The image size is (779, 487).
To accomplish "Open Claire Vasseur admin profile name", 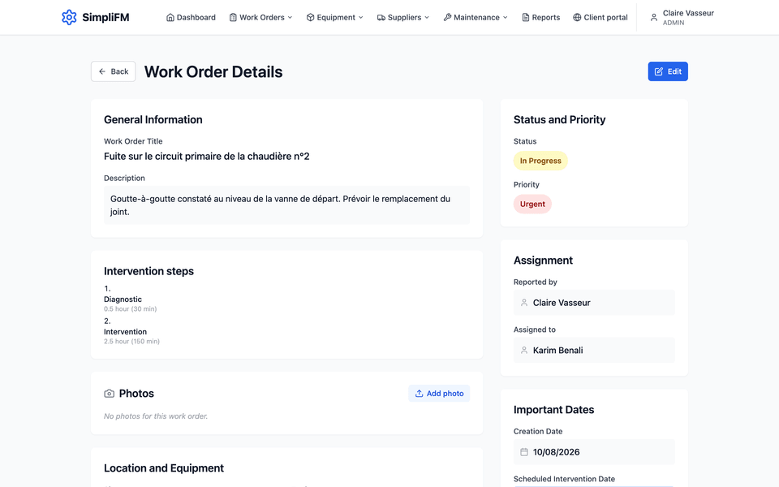I will pos(688,13).
